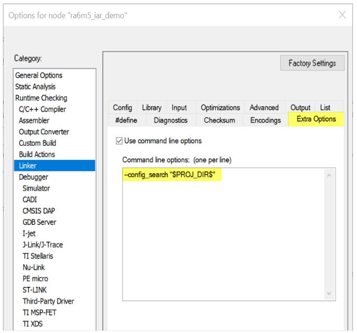Switch to the Config tab
Screen dimensions: 357x333
pyautogui.click(x=122, y=108)
